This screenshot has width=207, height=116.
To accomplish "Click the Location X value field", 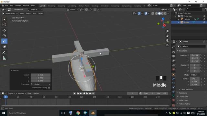I will pos(195,55).
